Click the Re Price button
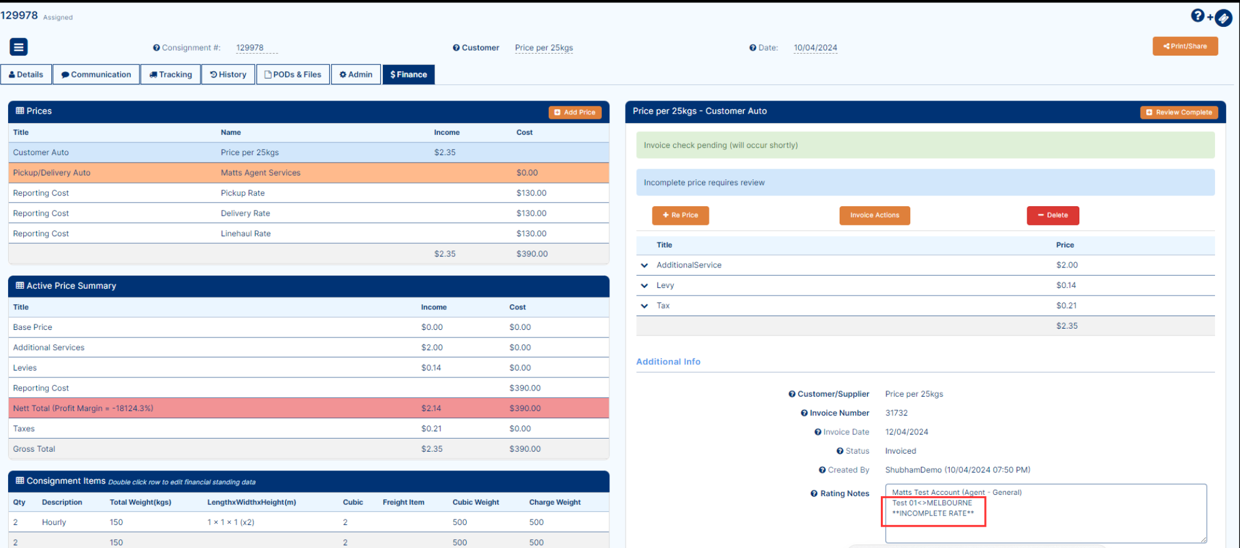Image resolution: width=1240 pixels, height=548 pixels. point(680,215)
